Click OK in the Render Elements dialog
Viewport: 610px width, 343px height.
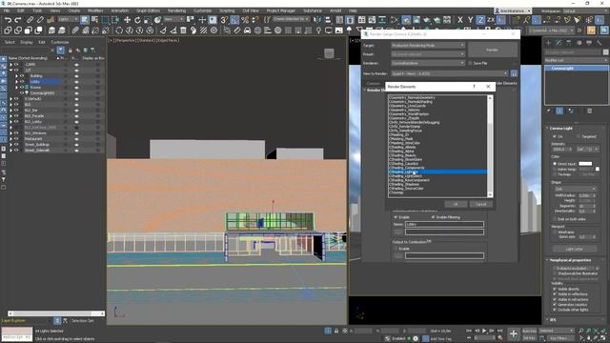tap(456, 204)
